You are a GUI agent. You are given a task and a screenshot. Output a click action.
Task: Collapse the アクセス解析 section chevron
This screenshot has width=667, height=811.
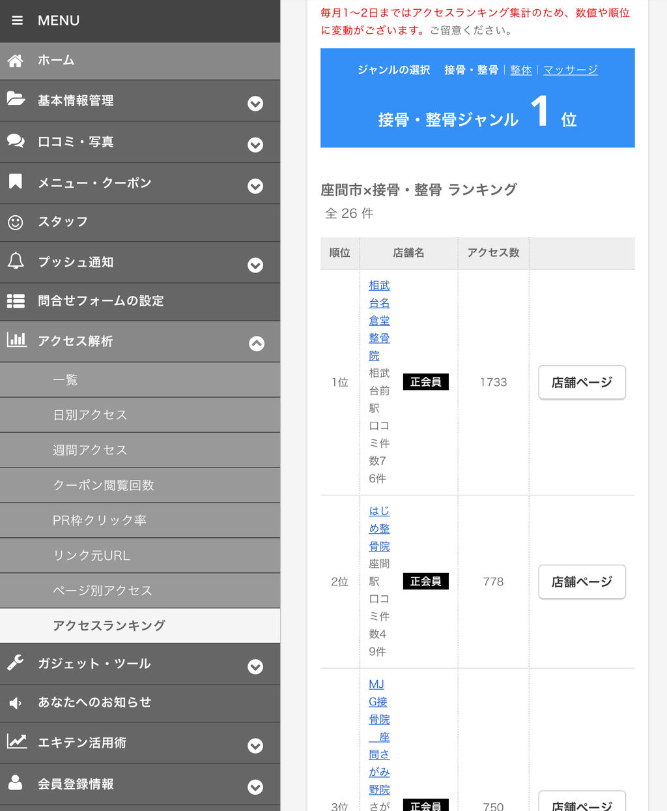click(x=257, y=344)
